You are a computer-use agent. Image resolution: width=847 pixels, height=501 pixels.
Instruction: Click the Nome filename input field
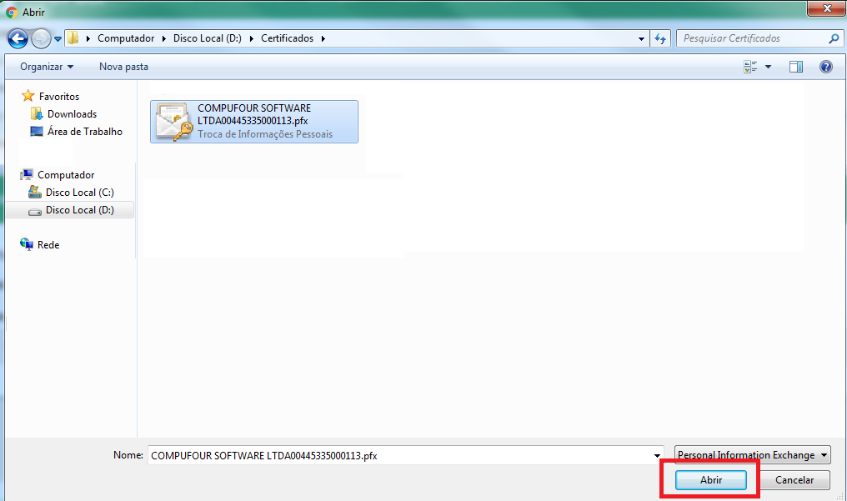[x=400, y=455]
